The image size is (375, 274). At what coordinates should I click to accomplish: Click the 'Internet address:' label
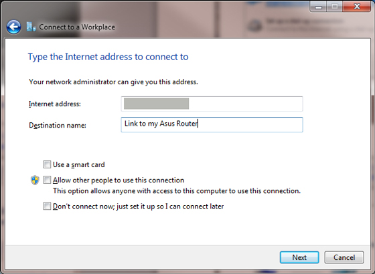(55, 104)
